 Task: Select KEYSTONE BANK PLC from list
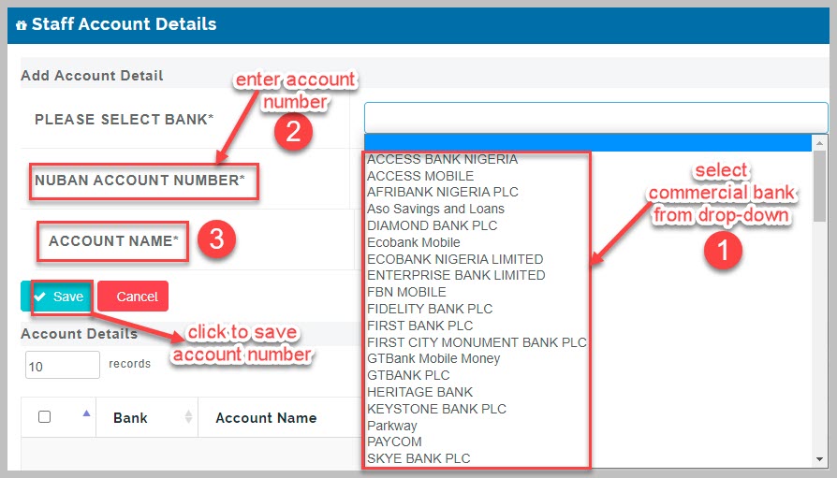436,409
